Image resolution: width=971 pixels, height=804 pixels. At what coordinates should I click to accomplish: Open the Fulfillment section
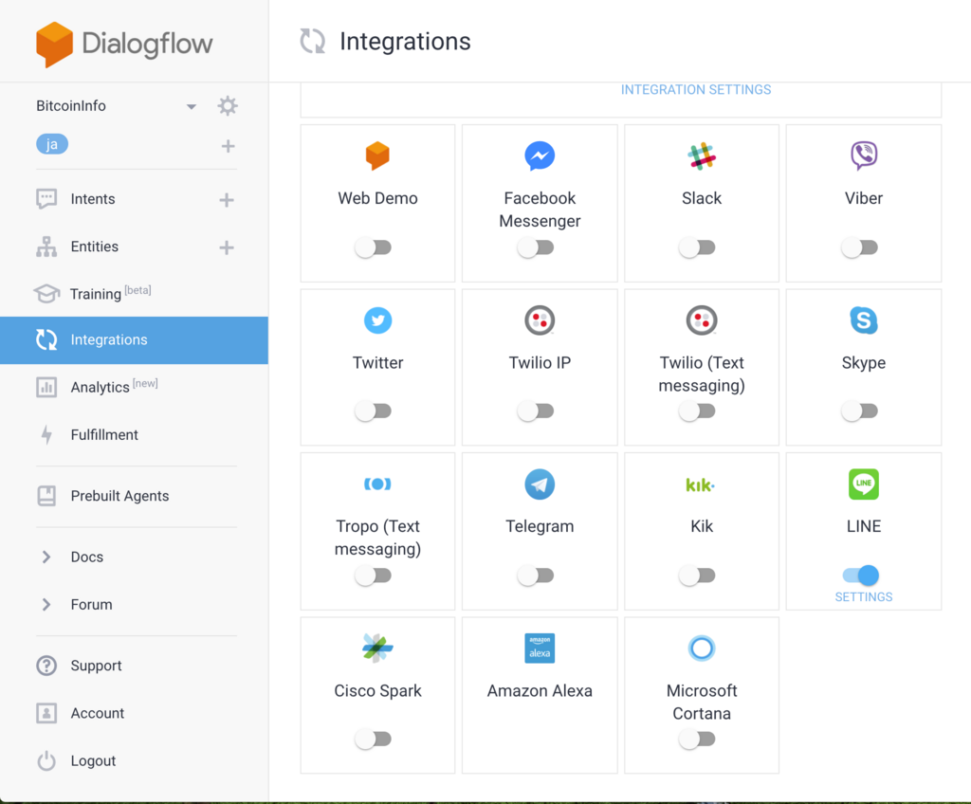104,435
